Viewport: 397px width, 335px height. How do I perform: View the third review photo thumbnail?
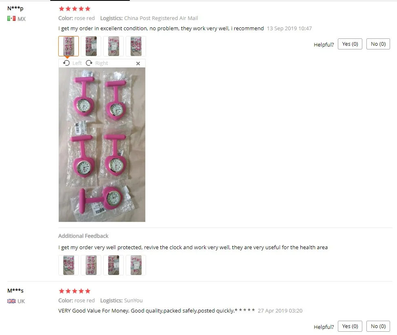(x=113, y=46)
